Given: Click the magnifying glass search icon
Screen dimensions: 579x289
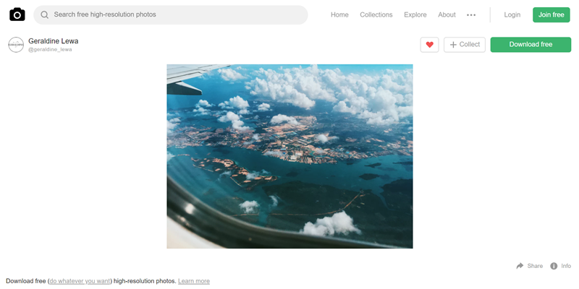Looking at the screenshot, I should coord(45,14).
